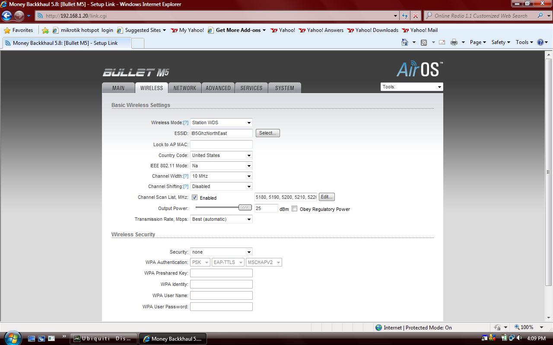The height and width of the screenshot is (345, 553).
Task: Open the Tools dropdown in AirOS header
Action: [412, 87]
